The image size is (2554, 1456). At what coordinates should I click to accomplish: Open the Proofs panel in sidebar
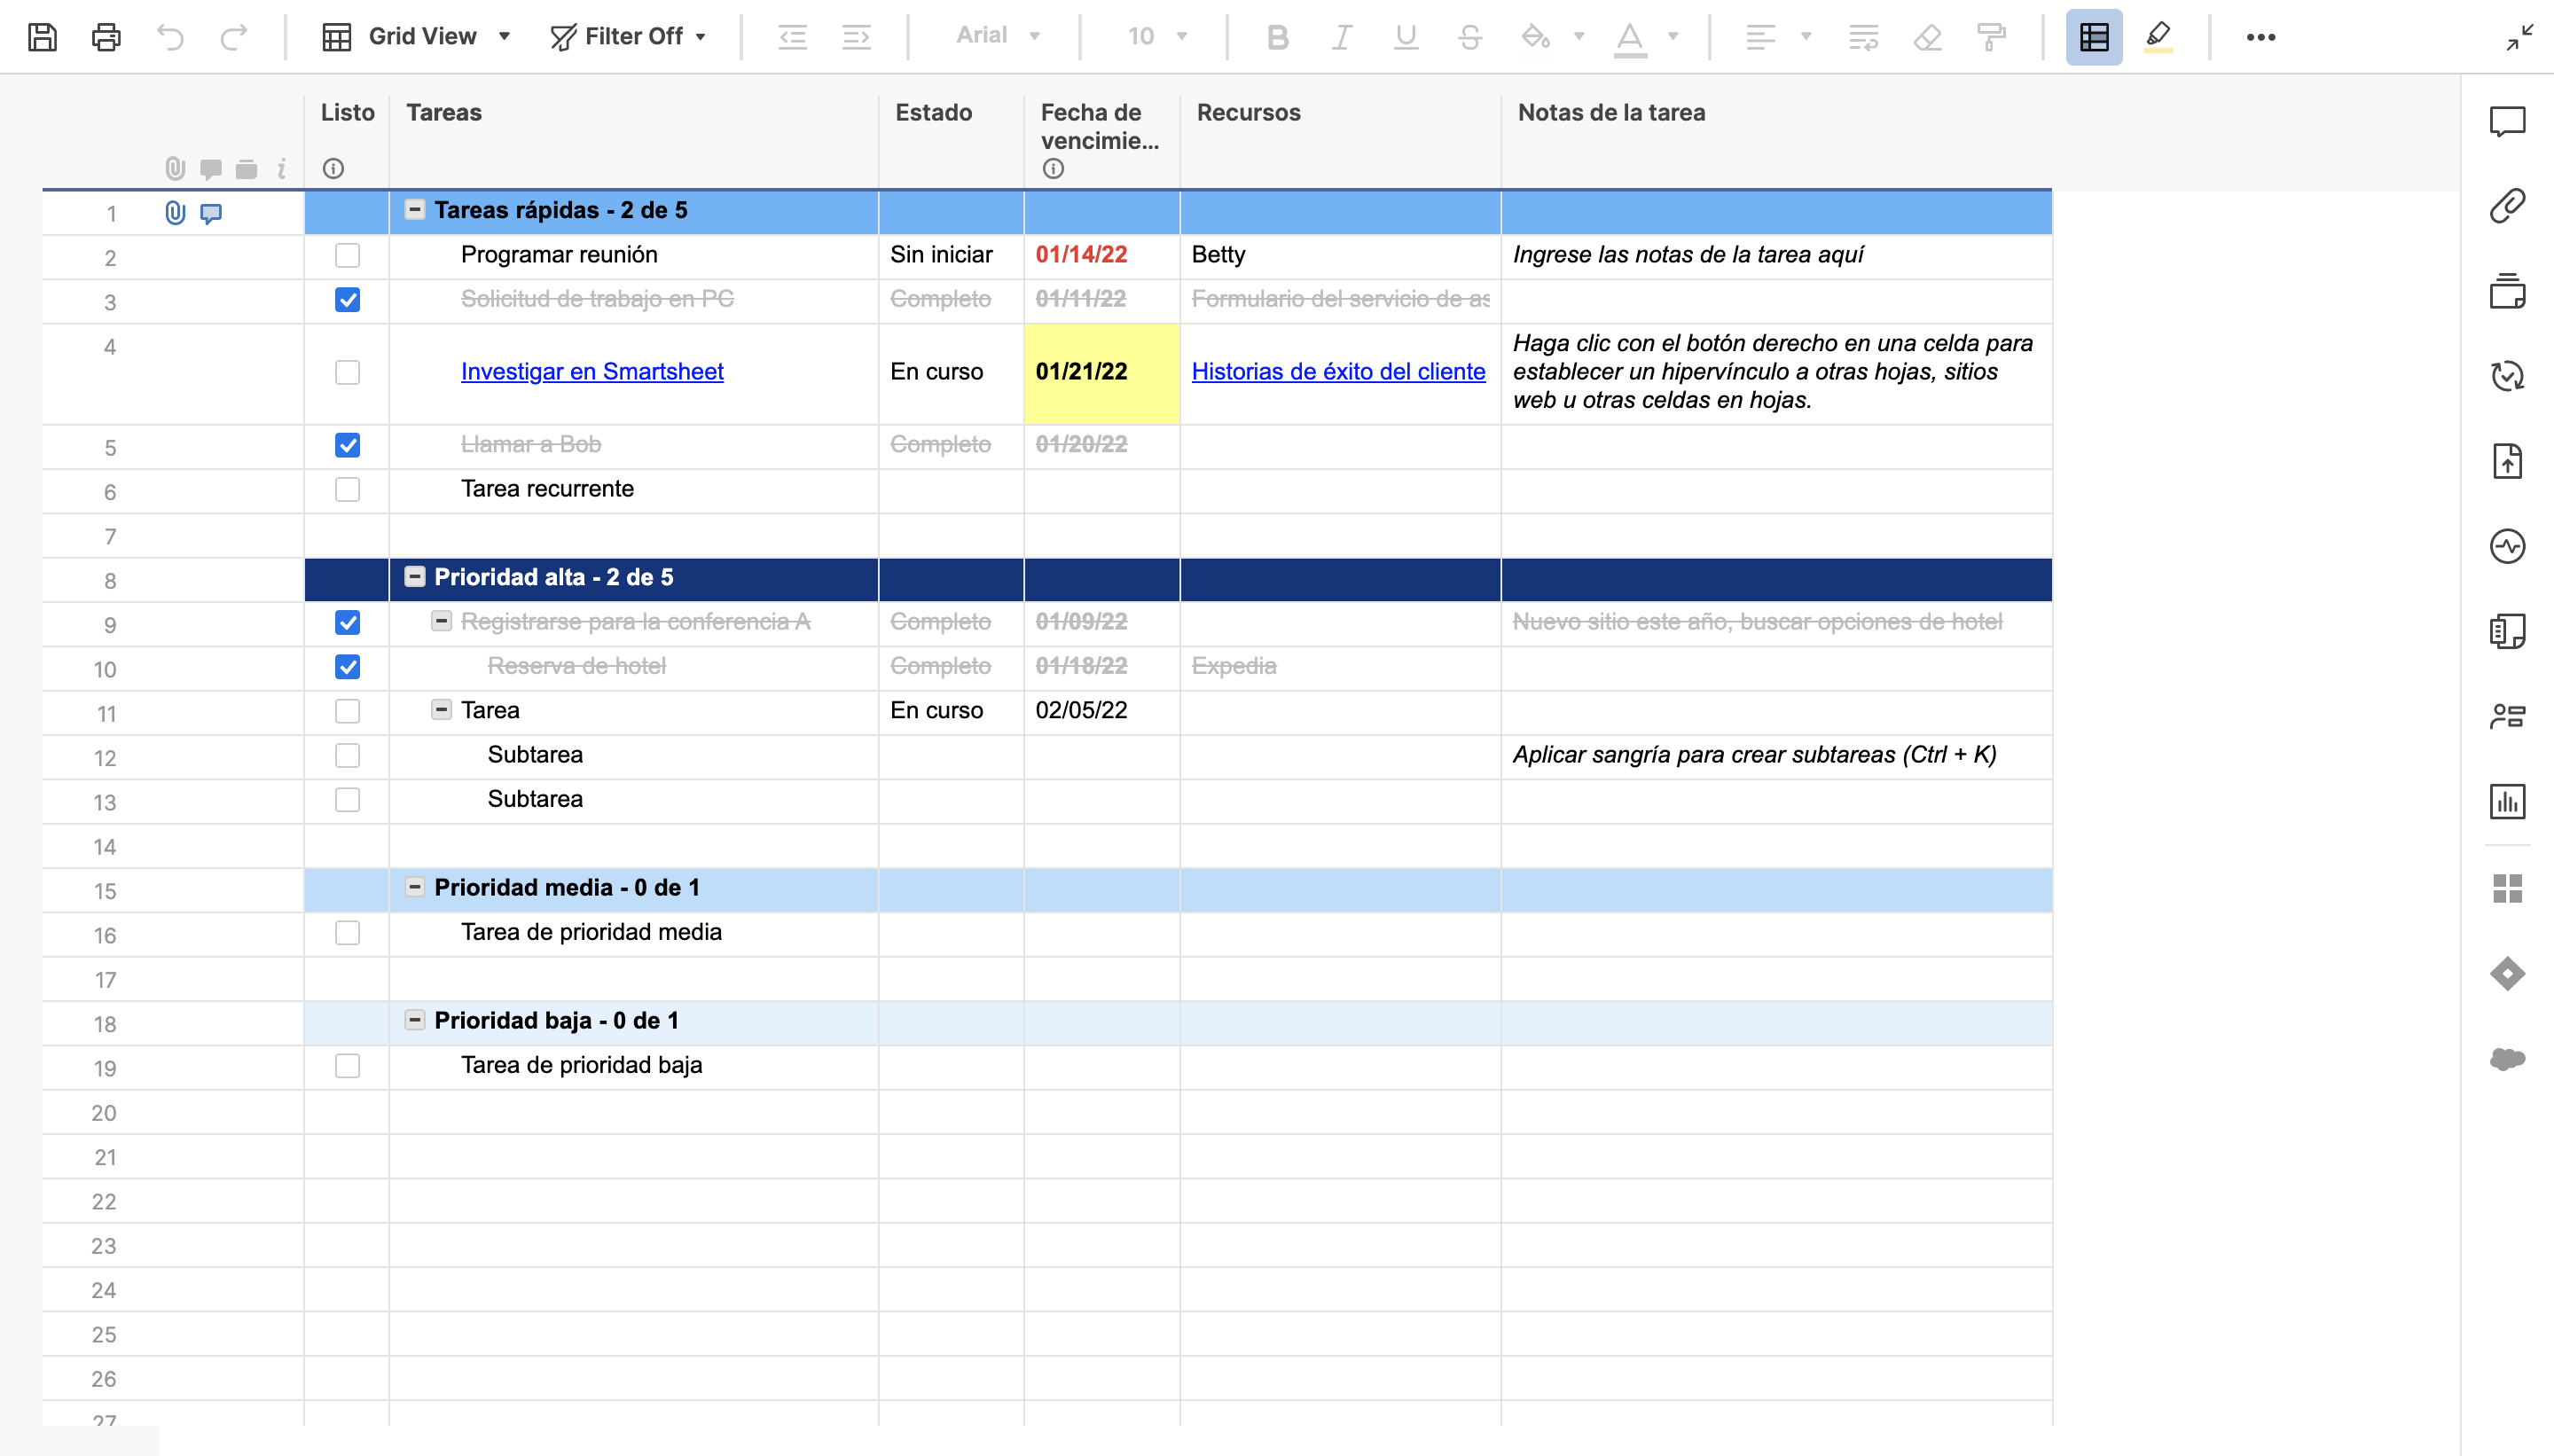(x=2507, y=291)
